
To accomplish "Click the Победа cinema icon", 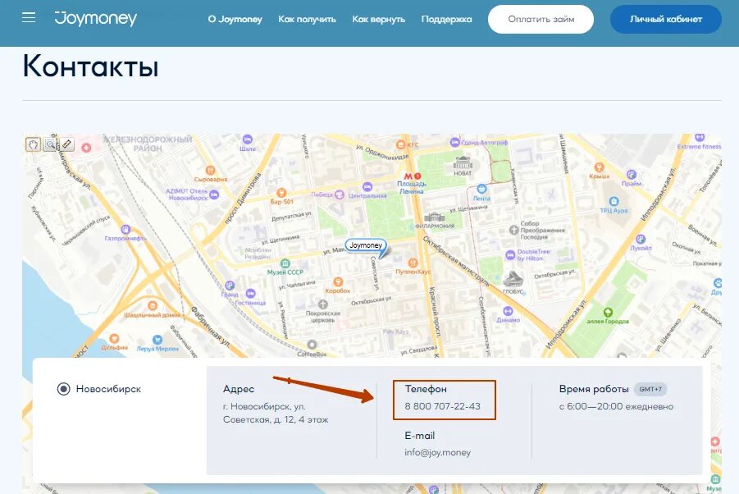I will tap(340, 194).
